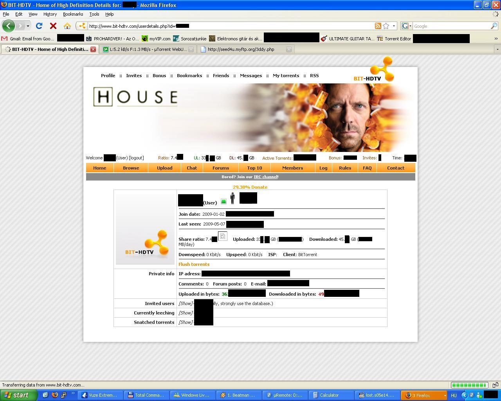Open the myVIP.com bookmark
The image size is (501, 401).
click(156, 39)
